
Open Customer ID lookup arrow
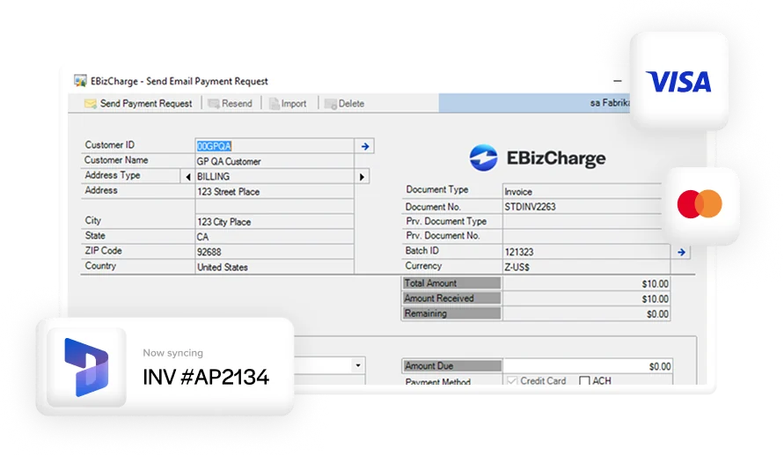(365, 146)
